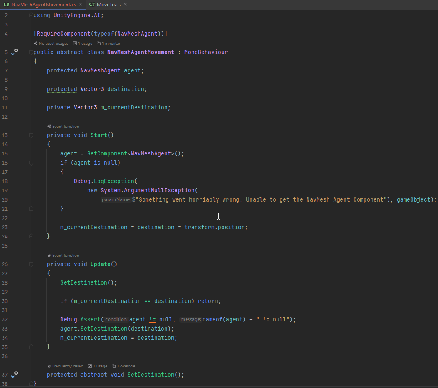Click the 'Frequently called' hint

tap(65, 366)
